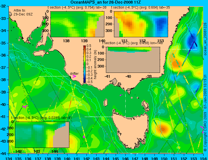Viewport: 208px width, 160px height.
Task: Click the '07-Jan-2009 10:19:31' timestamp
Action: (x=205, y=92)
